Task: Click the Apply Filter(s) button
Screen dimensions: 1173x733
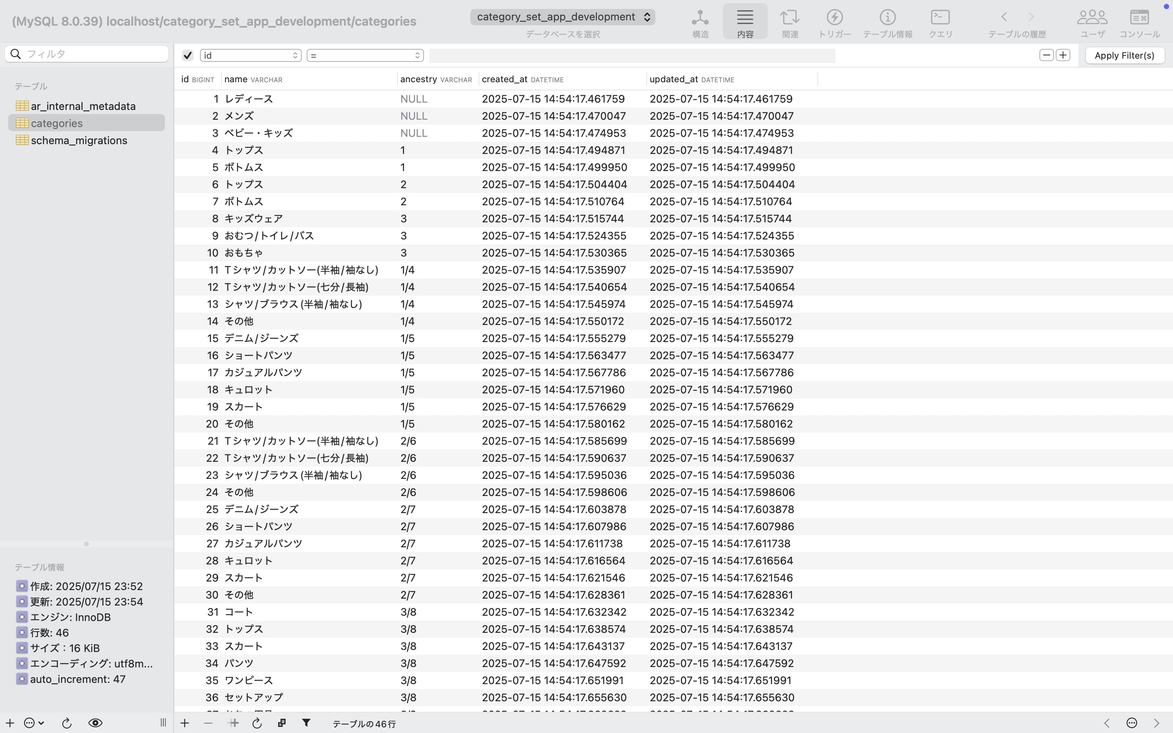Action: click(x=1124, y=55)
